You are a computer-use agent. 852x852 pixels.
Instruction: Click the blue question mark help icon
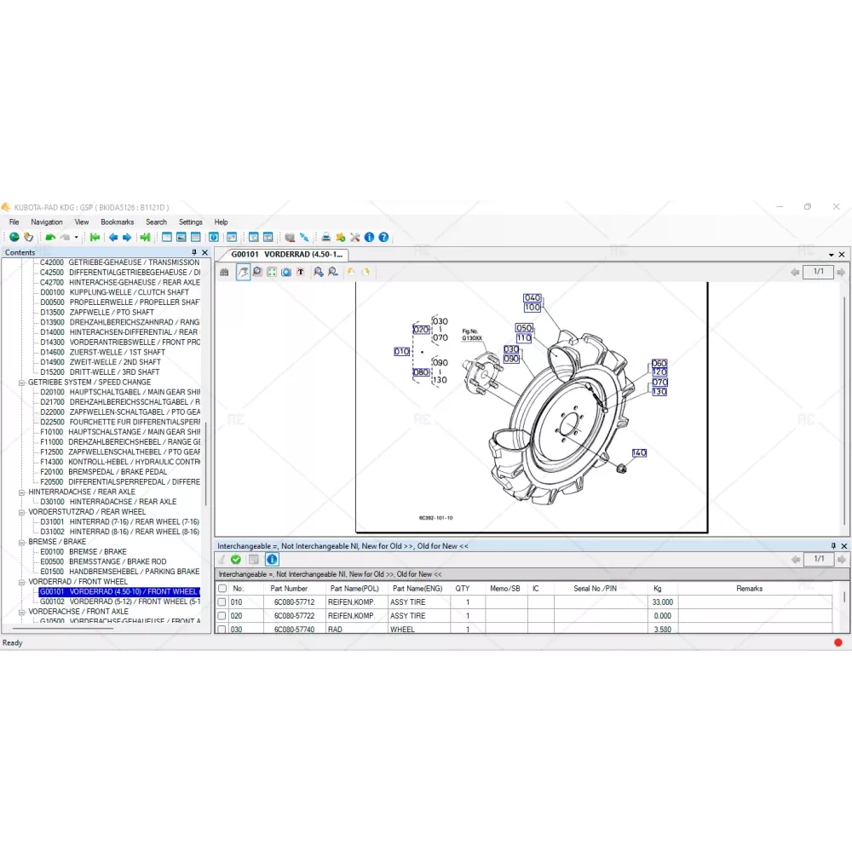coord(383,237)
